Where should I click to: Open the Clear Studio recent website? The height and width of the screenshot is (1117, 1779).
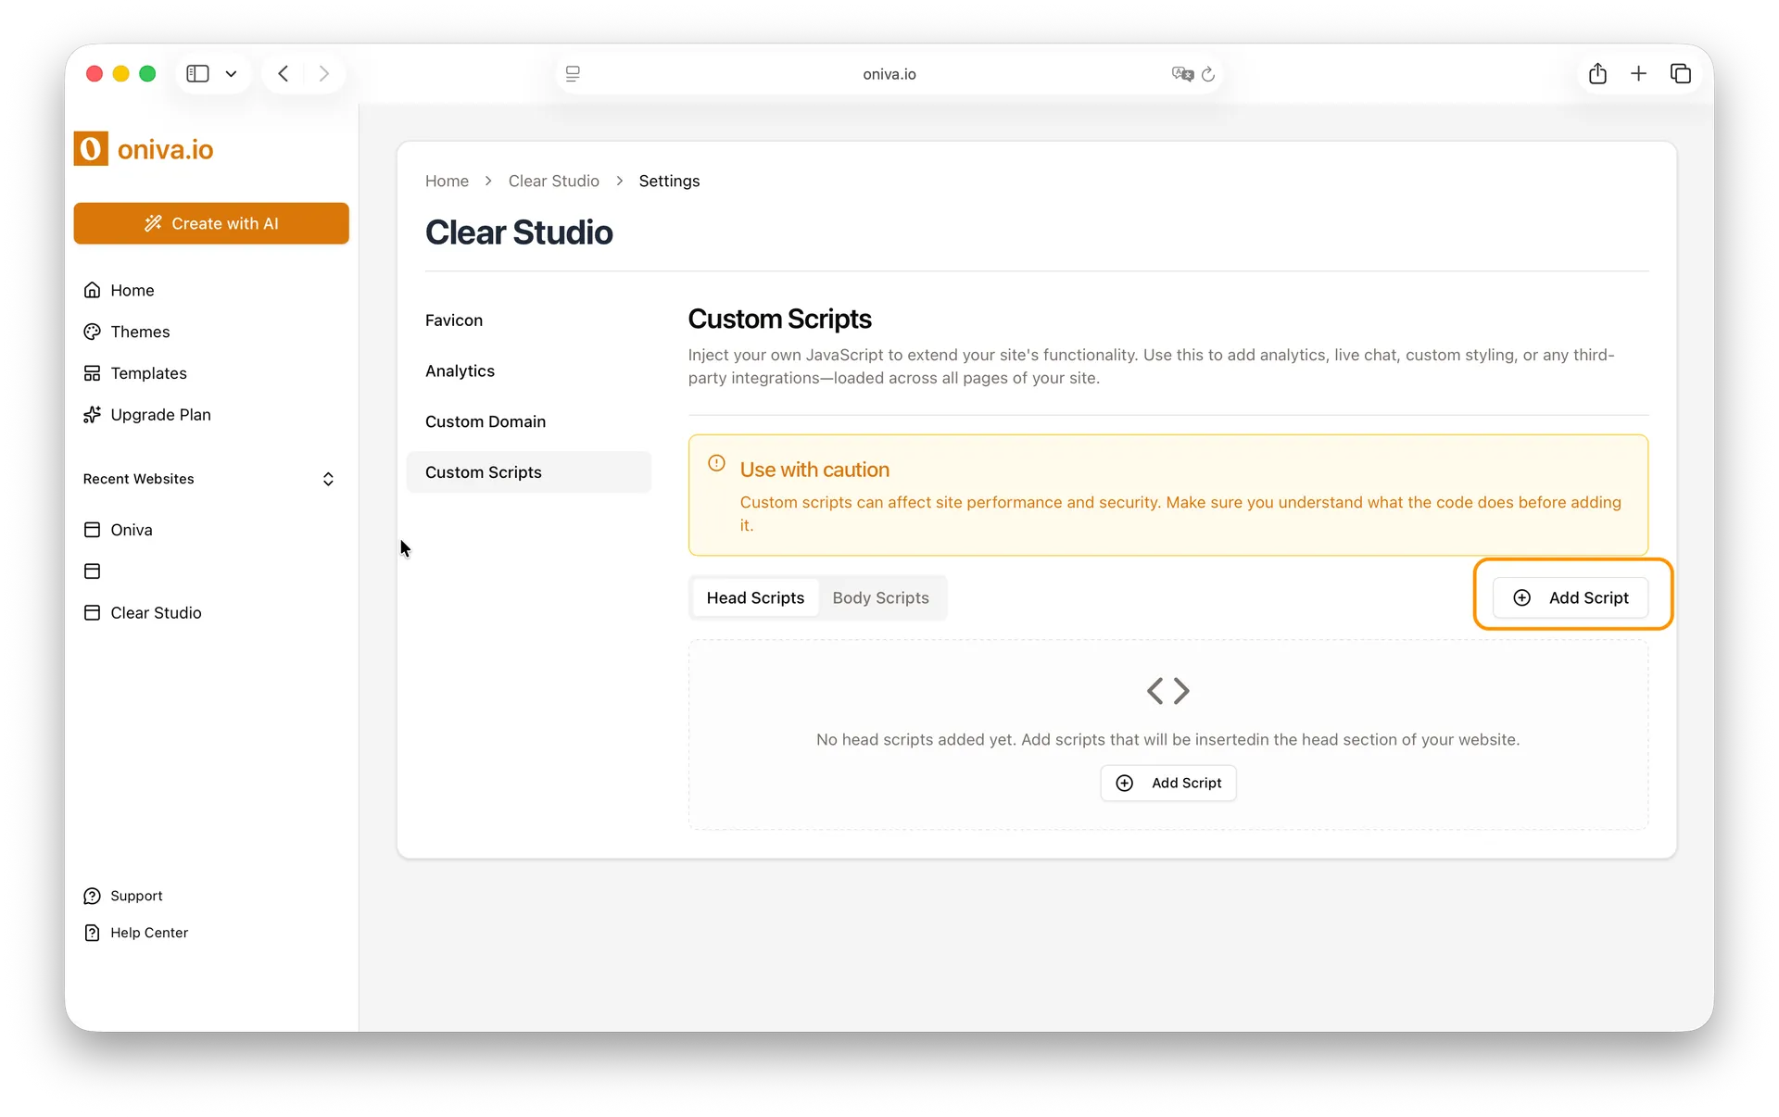tap(156, 613)
